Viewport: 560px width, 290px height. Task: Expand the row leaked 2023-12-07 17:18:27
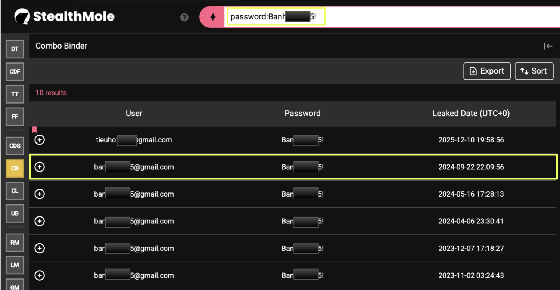tap(40, 248)
